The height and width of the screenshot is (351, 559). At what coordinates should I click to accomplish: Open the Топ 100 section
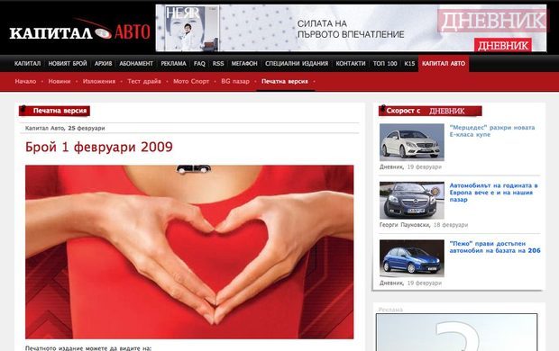pos(385,63)
